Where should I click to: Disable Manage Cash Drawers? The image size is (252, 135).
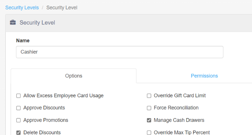tap(149, 120)
